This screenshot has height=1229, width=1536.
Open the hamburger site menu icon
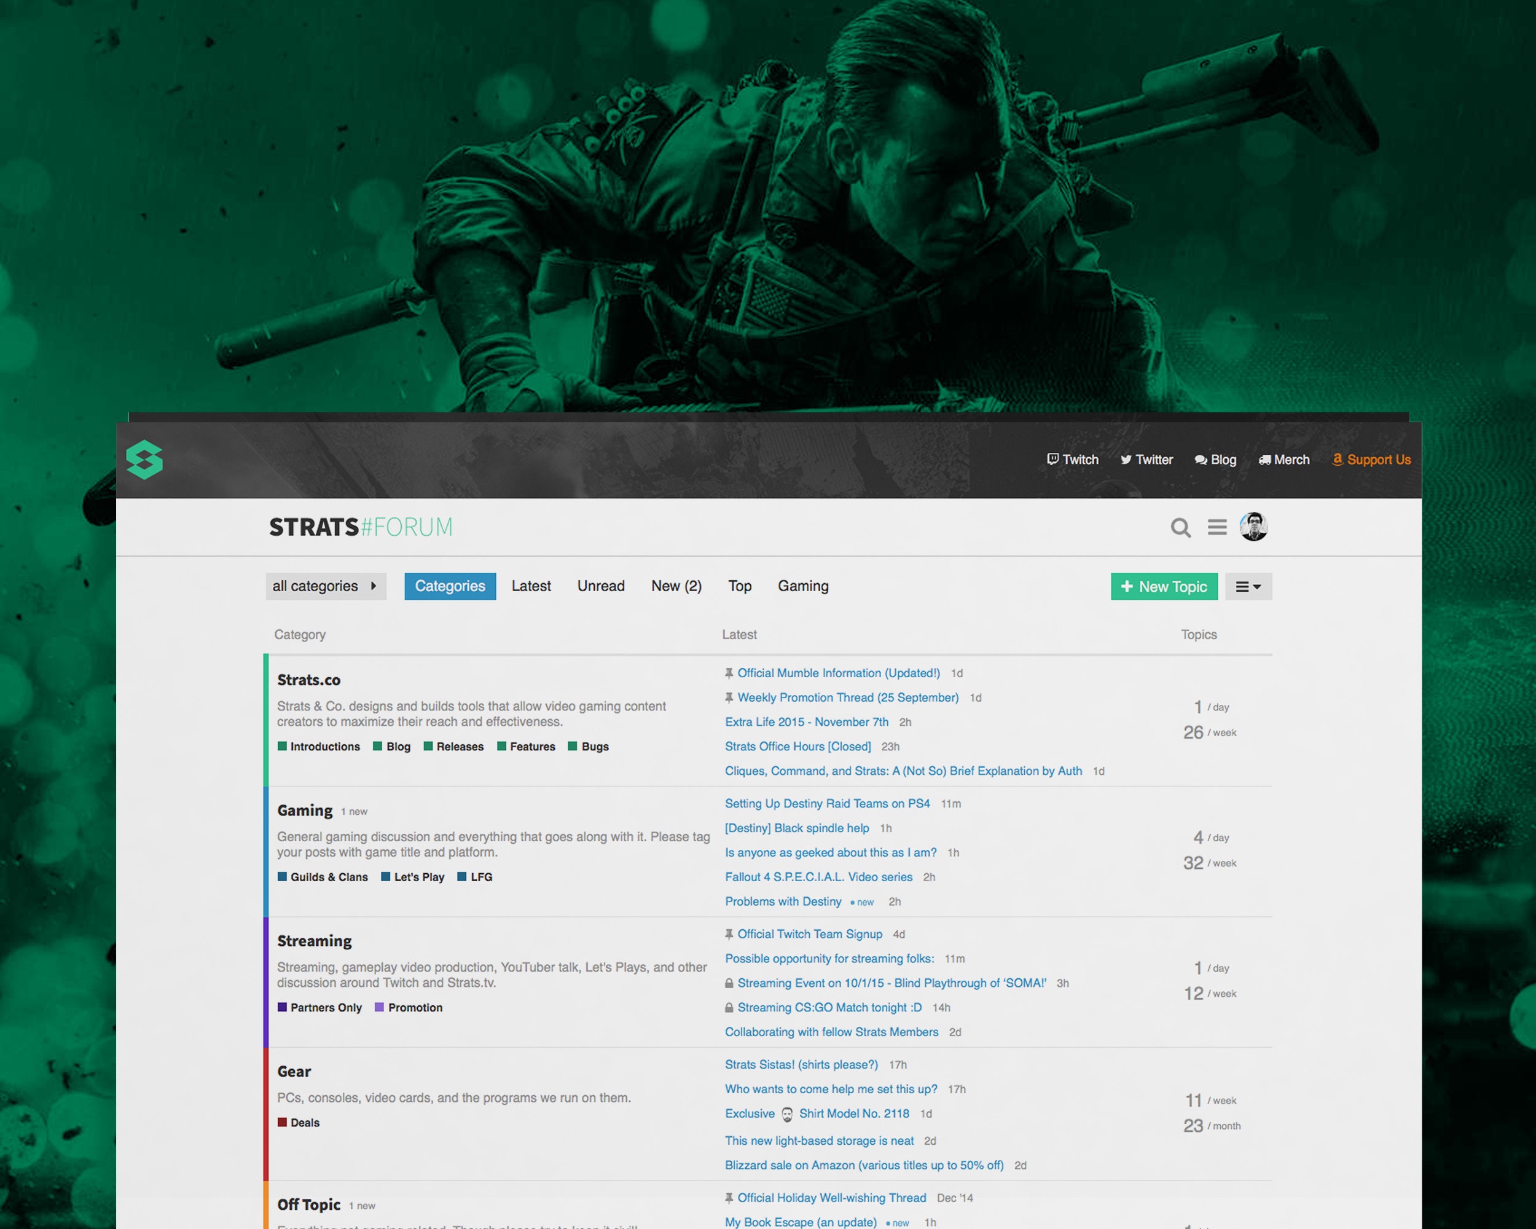tap(1217, 527)
